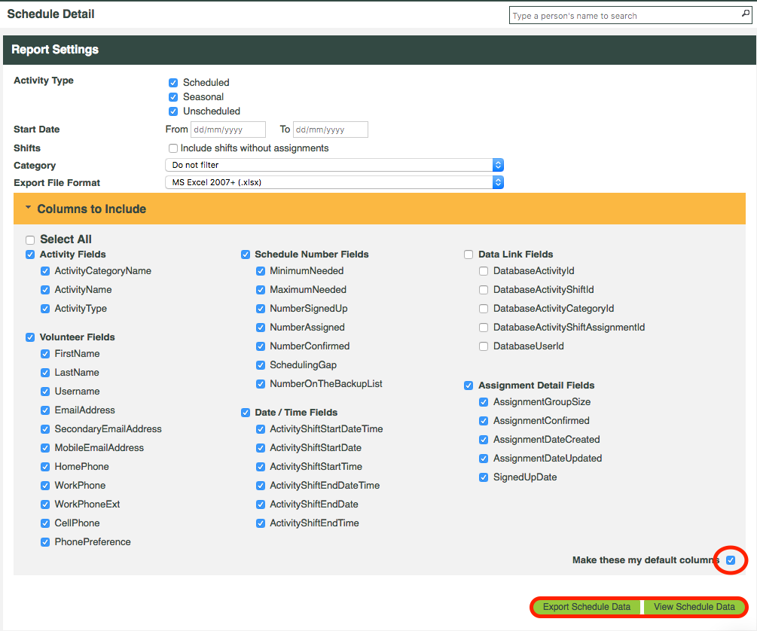
Task: Check DatabaseActivityShiftAssignmentId column
Action: (x=484, y=328)
